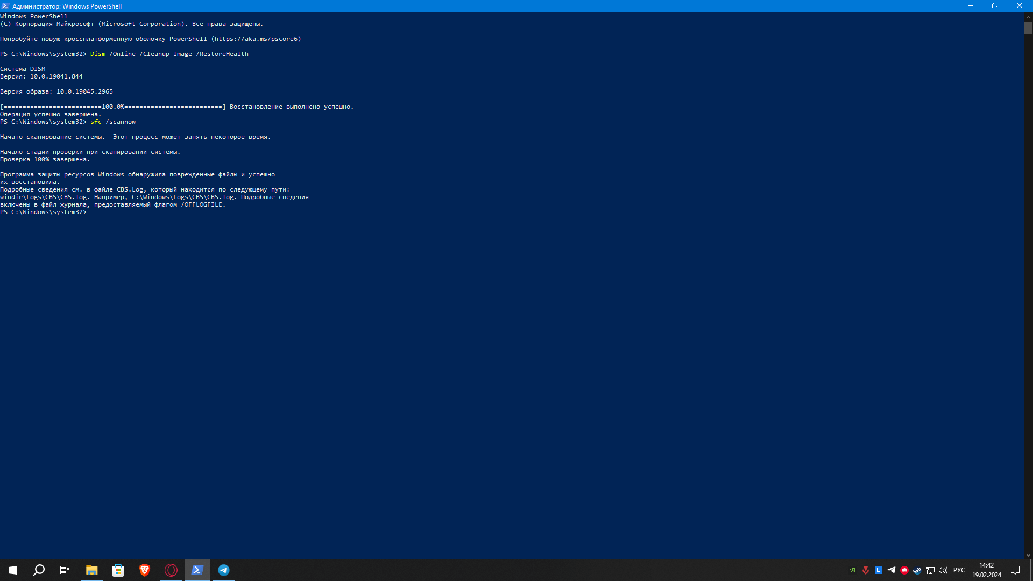This screenshot has width=1033, height=581.
Task: Click the C:\Windows\Logs\CBS\CBS.log path text
Action: tap(183, 197)
